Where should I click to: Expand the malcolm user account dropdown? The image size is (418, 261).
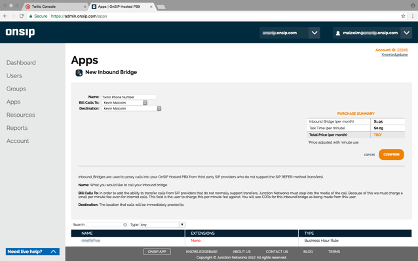click(x=406, y=33)
